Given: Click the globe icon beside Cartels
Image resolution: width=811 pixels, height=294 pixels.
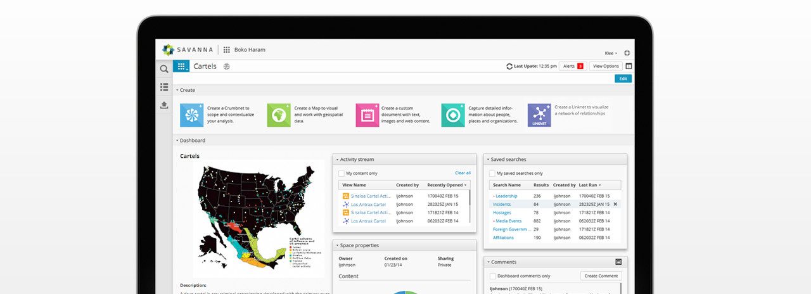Looking at the screenshot, I should 227,67.
